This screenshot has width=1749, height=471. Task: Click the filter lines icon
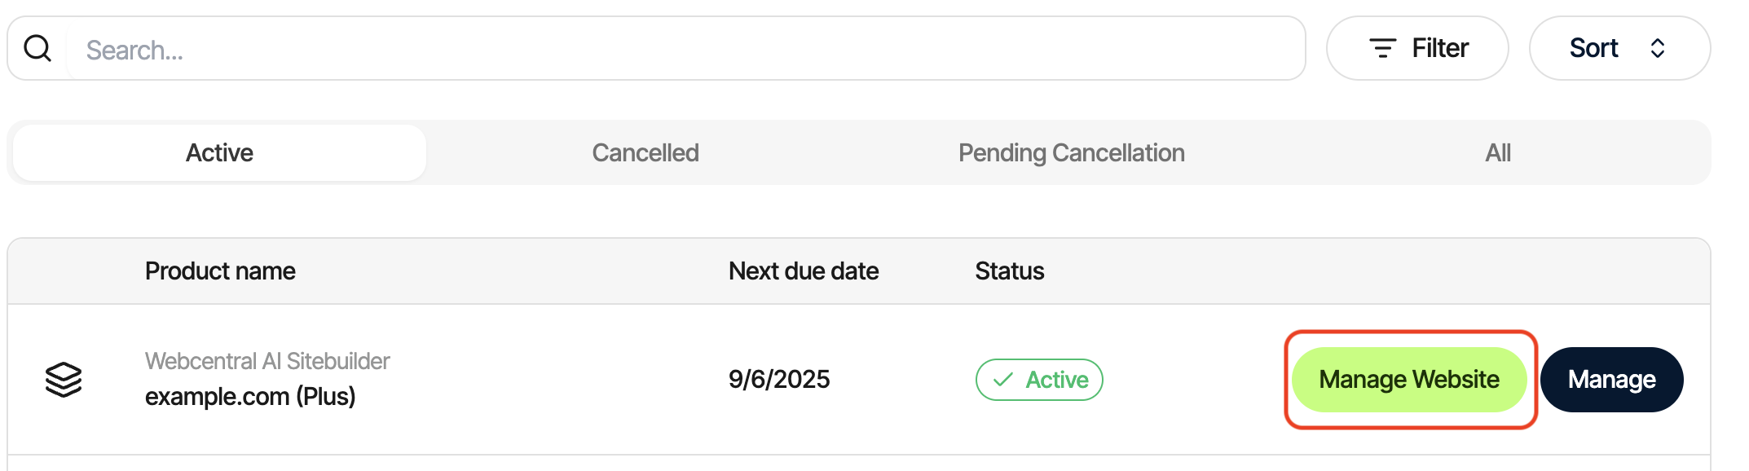pyautogui.click(x=1382, y=48)
